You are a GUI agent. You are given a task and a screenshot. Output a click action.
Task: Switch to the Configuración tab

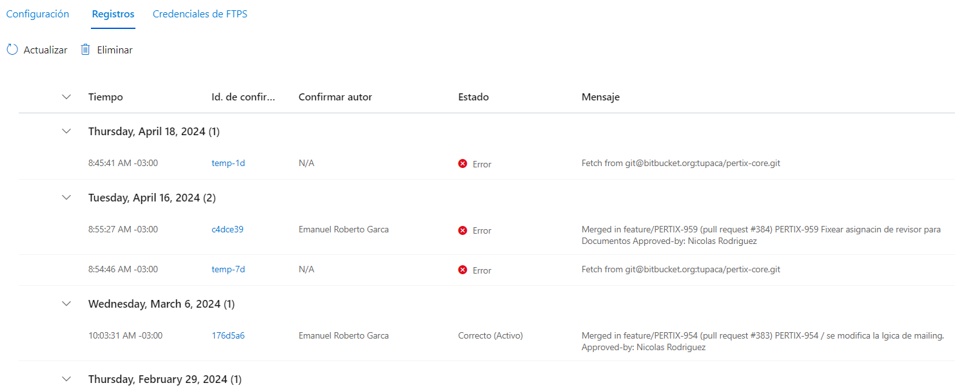pyautogui.click(x=37, y=14)
